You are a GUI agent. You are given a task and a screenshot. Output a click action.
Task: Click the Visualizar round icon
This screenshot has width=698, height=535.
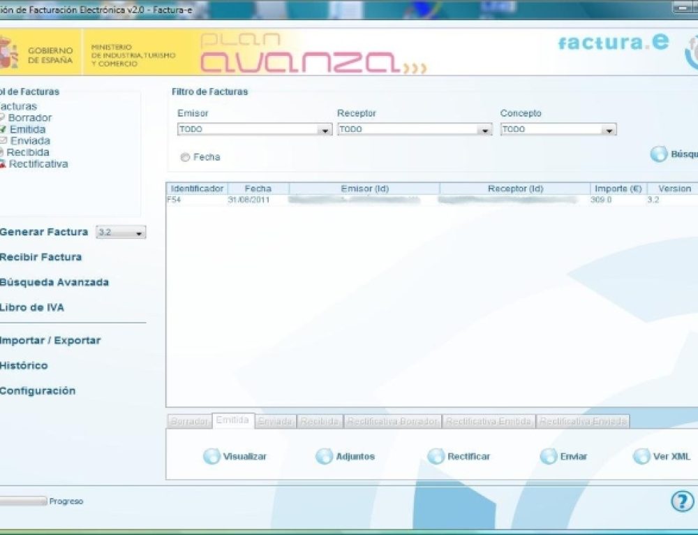coord(211,457)
